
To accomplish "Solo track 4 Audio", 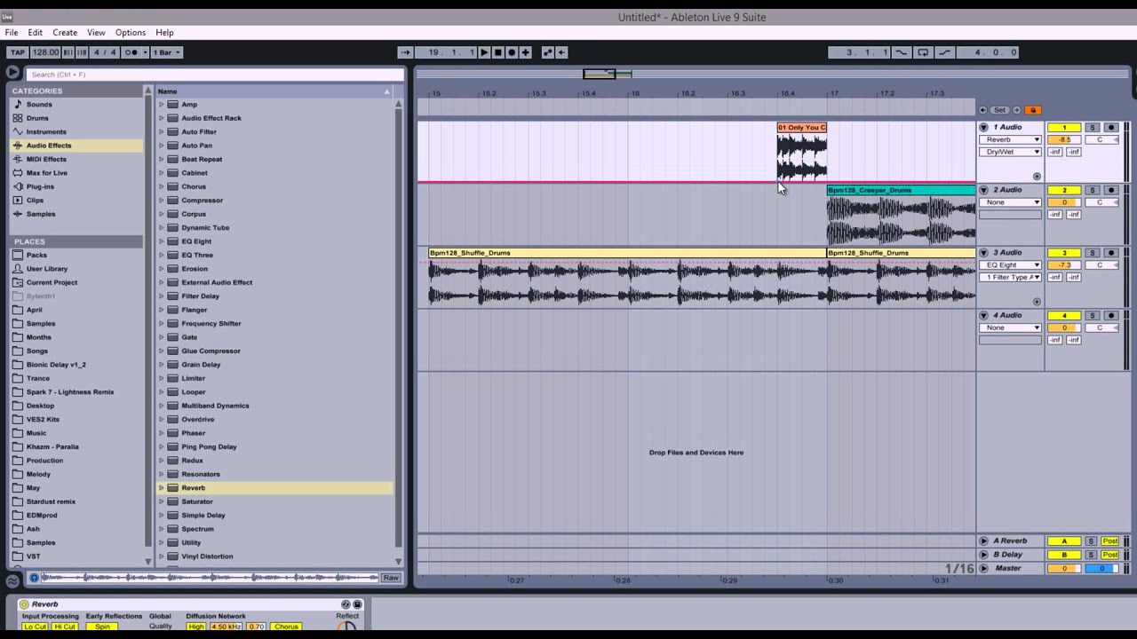I will click(x=1093, y=316).
